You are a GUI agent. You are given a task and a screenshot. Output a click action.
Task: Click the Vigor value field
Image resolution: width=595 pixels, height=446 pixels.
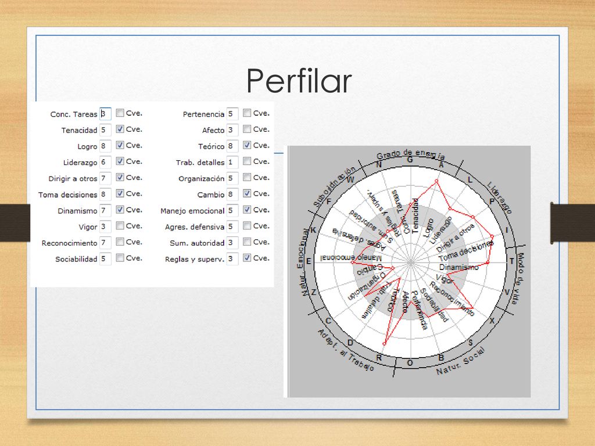point(105,227)
